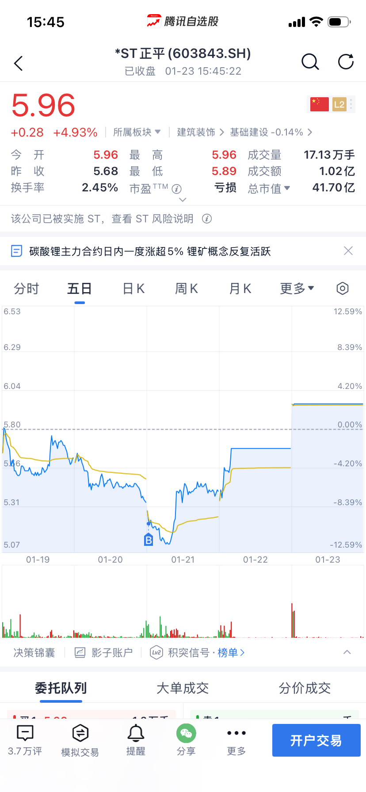
Task: Expand more quote details chevron
Action: (x=183, y=200)
